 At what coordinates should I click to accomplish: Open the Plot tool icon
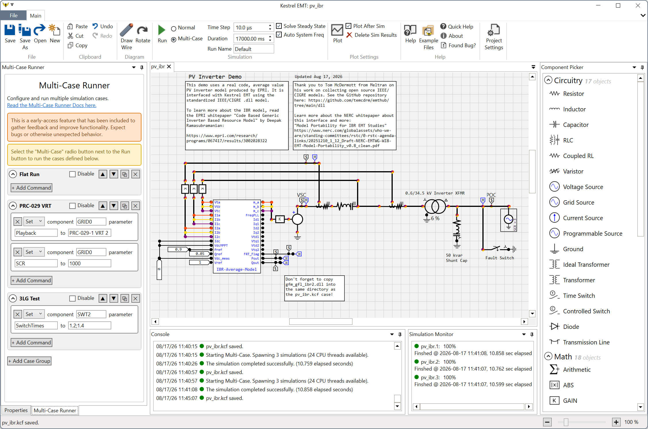coord(337,30)
